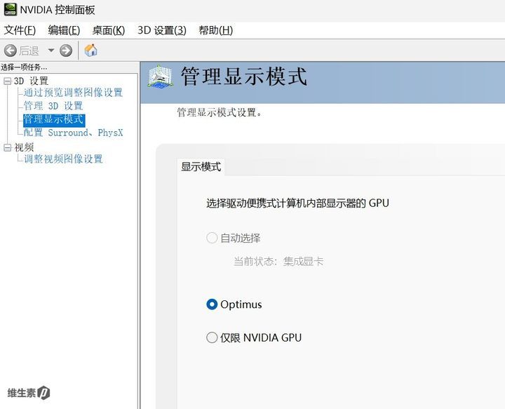
Task: Open the 3D 设置(3) menu
Action: pos(162,30)
